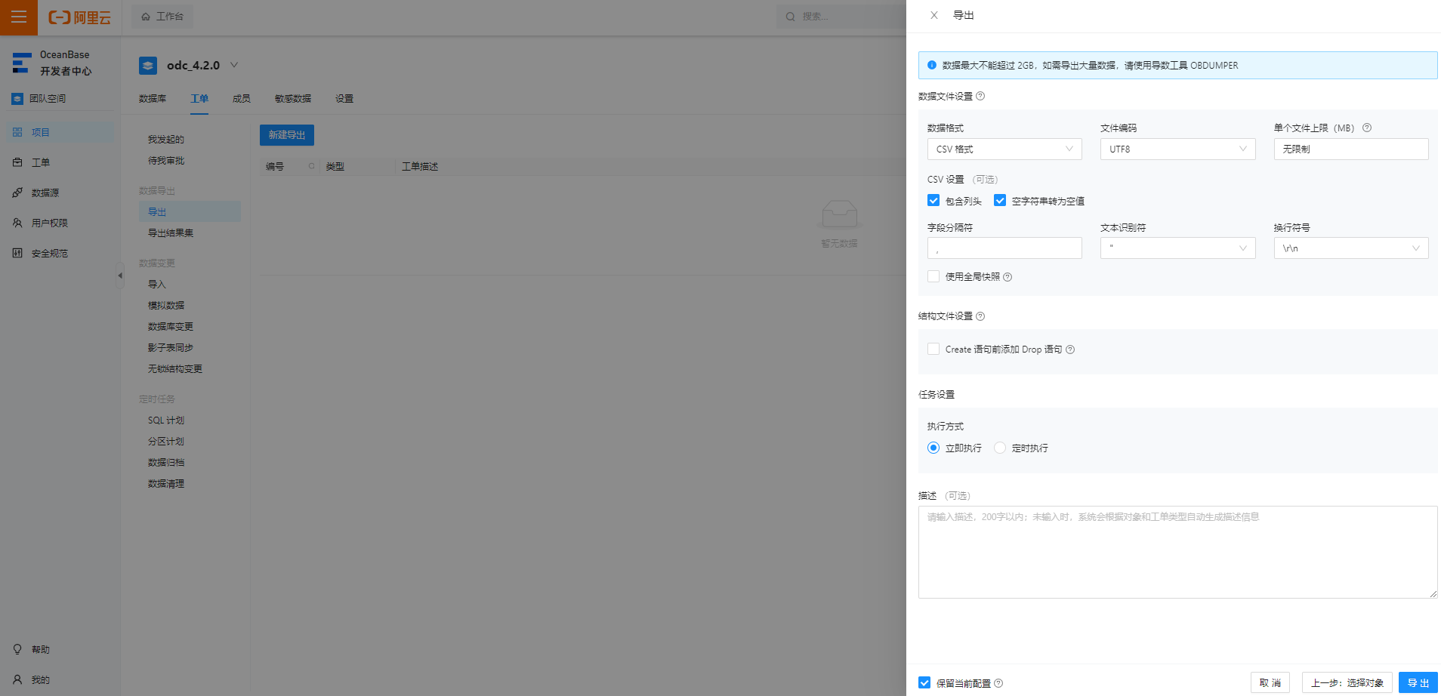This screenshot has width=1441, height=696.
Task: Click the 上一步：选择对象 button
Action: 1347,682
